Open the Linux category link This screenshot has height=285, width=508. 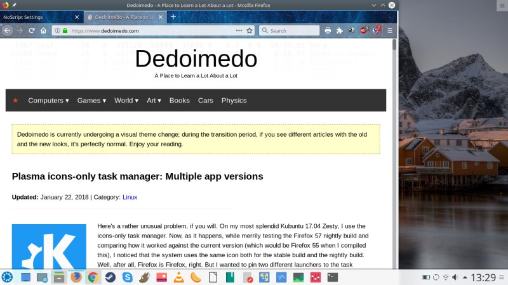click(x=130, y=197)
